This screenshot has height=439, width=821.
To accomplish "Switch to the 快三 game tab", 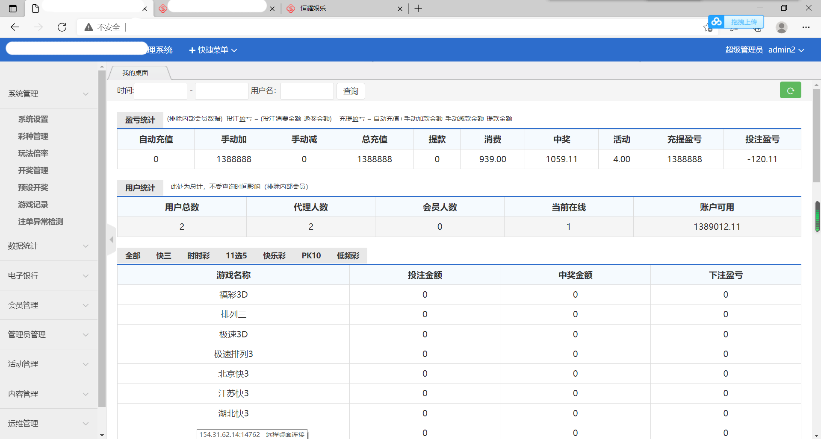I will click(x=163, y=256).
